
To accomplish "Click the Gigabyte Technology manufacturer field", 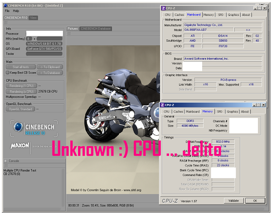I will pyautogui.click(x=223, y=25).
